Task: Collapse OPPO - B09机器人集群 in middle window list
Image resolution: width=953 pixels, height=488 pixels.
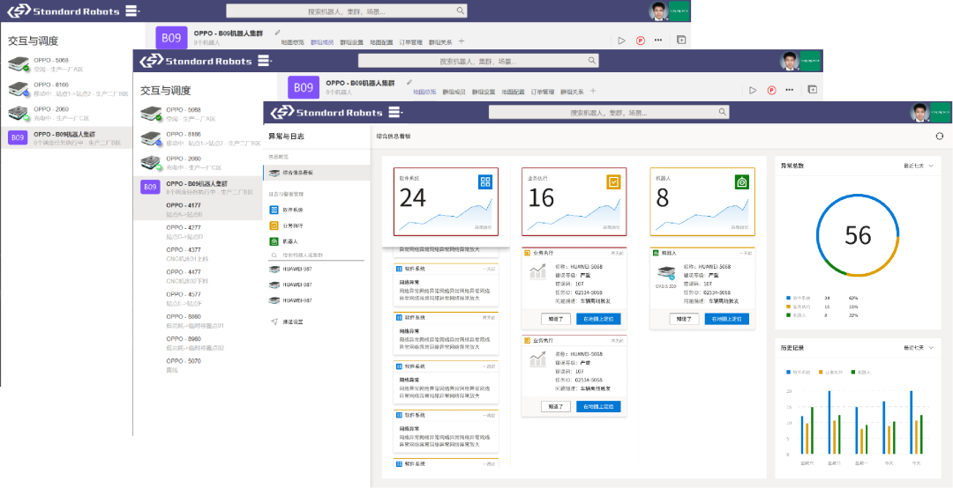Action: tap(198, 188)
